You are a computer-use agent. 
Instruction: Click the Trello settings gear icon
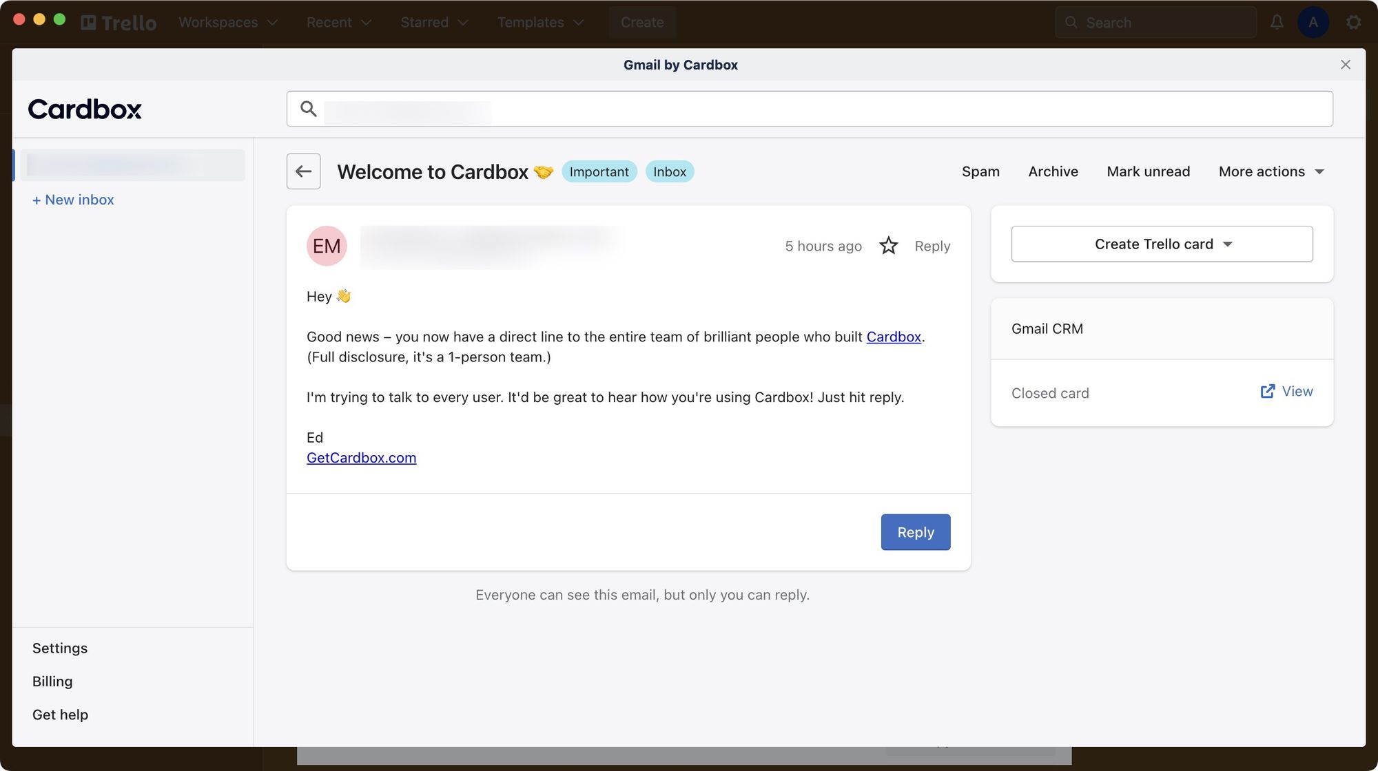click(x=1353, y=22)
